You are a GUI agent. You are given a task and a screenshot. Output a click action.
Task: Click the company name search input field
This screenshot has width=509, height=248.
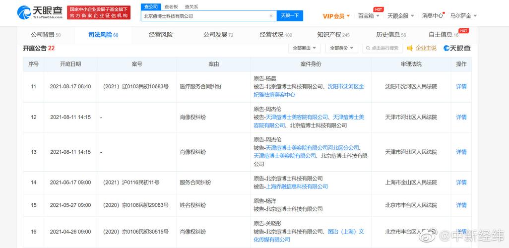(204, 16)
